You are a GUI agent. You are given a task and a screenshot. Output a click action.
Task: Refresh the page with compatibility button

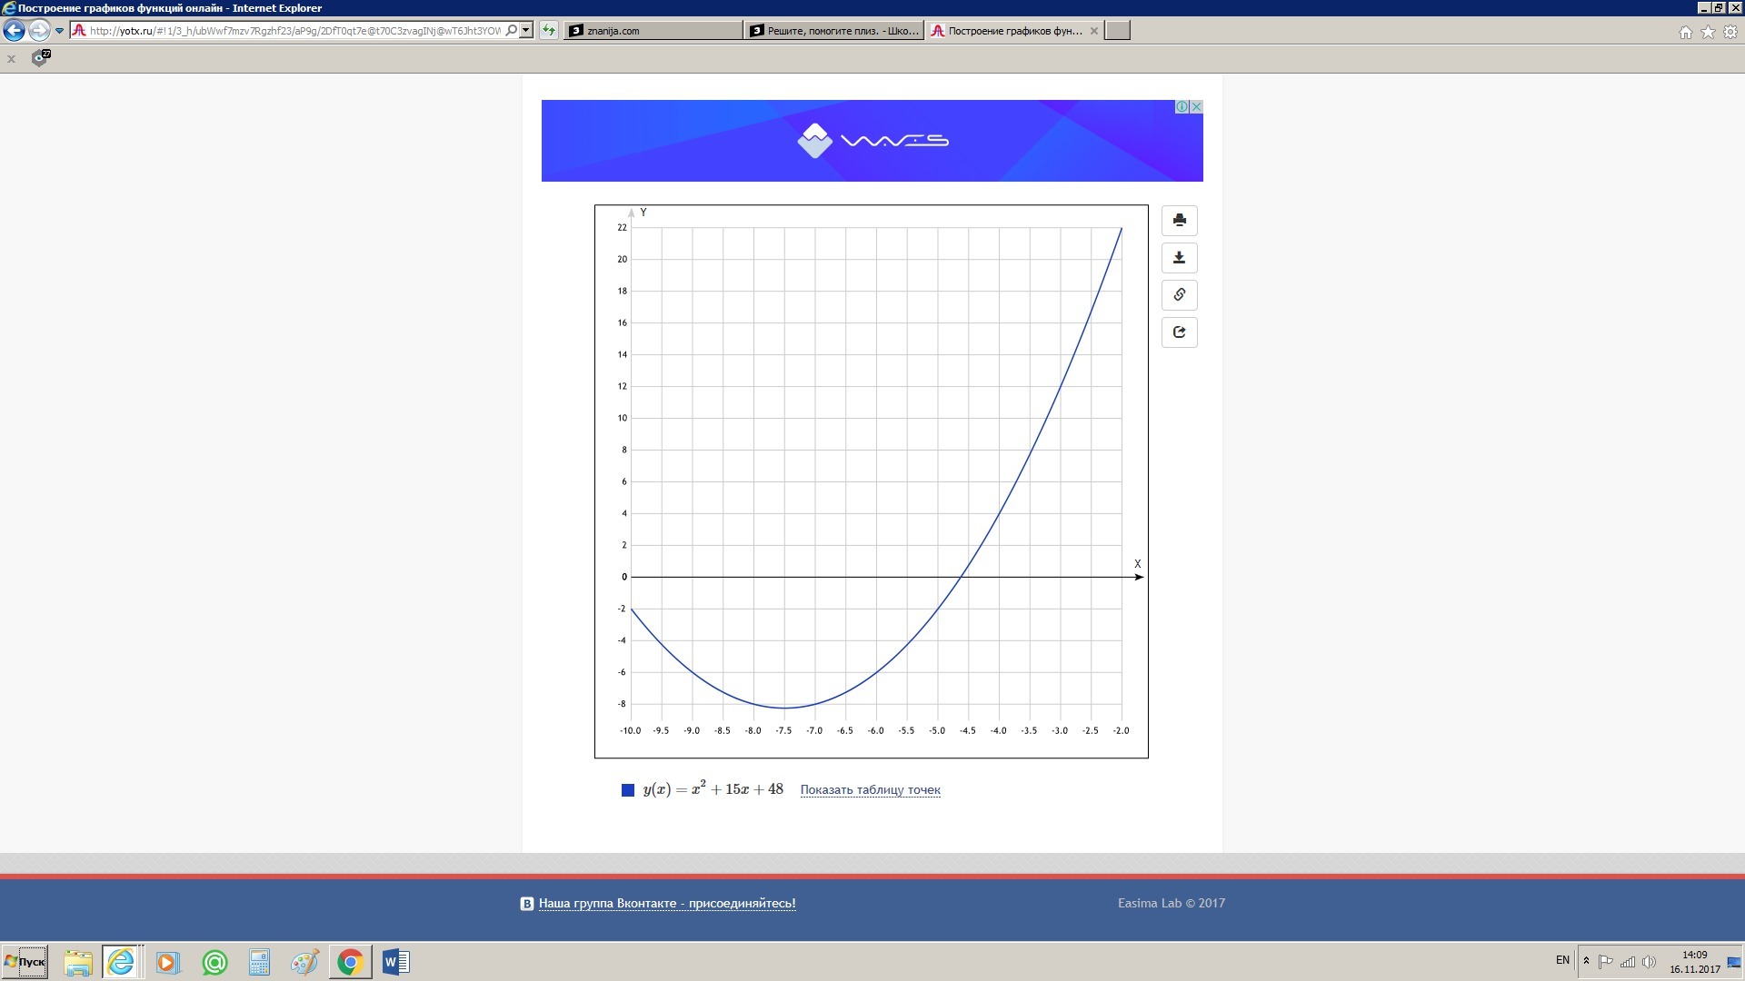coord(548,31)
